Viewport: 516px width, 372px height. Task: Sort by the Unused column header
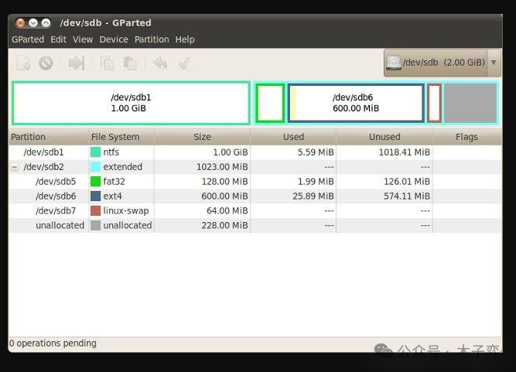[384, 137]
